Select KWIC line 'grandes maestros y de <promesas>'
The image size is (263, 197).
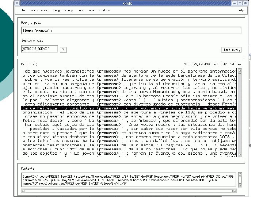point(129,88)
